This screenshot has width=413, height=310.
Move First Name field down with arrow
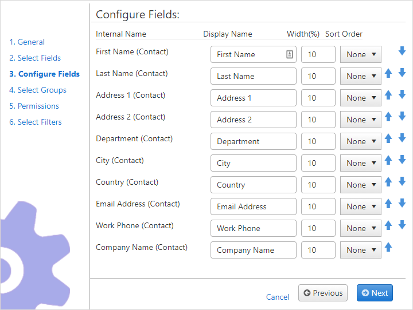[402, 51]
